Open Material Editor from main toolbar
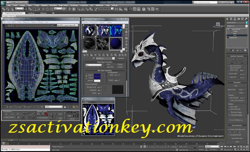The height and width of the screenshot is (152, 250). [144, 9]
